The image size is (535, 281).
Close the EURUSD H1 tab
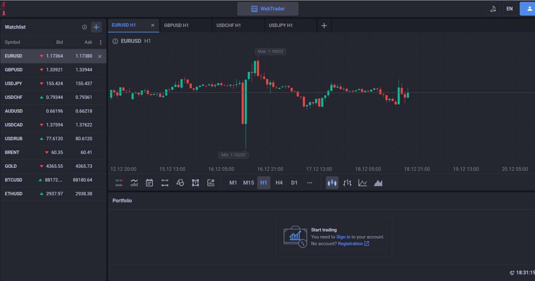coord(152,25)
